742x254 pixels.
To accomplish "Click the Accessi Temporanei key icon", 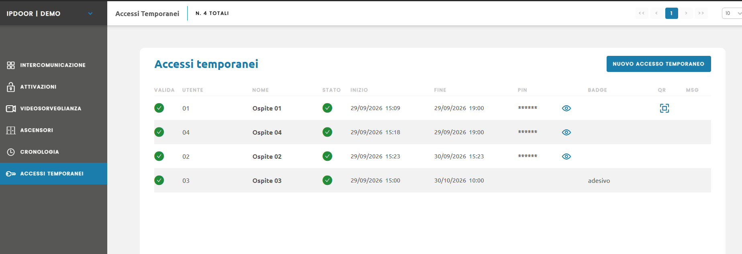I will click(11, 174).
